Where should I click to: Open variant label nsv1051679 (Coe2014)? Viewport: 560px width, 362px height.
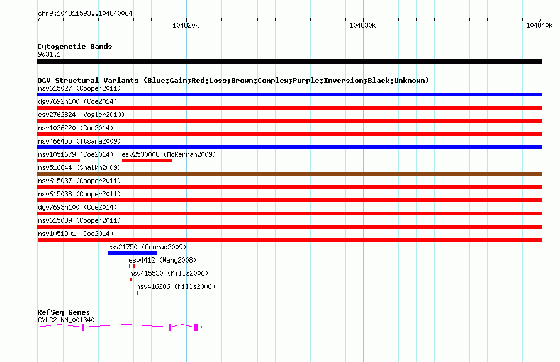pyautogui.click(x=76, y=154)
